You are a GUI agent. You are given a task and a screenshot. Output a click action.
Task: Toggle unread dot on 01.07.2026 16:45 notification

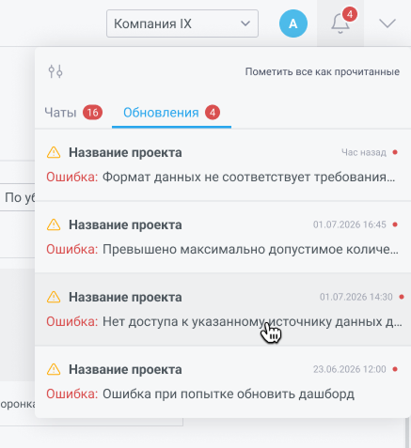(395, 224)
